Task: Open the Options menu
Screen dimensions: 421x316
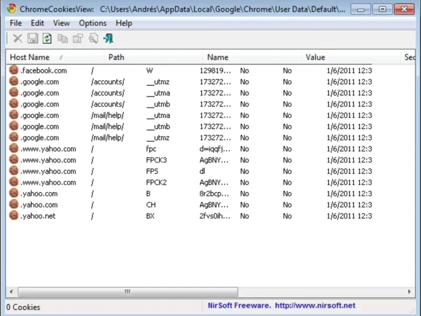Action: point(93,23)
